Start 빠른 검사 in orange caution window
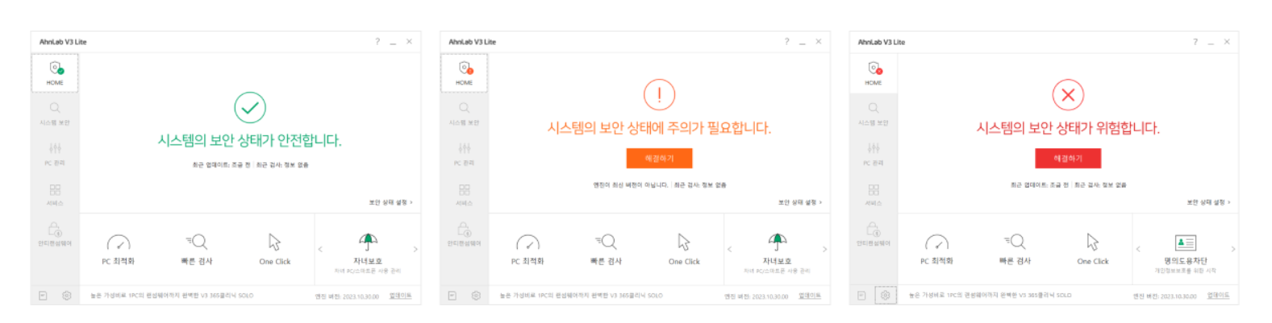Screen dimensions: 1272x323 click(x=606, y=250)
